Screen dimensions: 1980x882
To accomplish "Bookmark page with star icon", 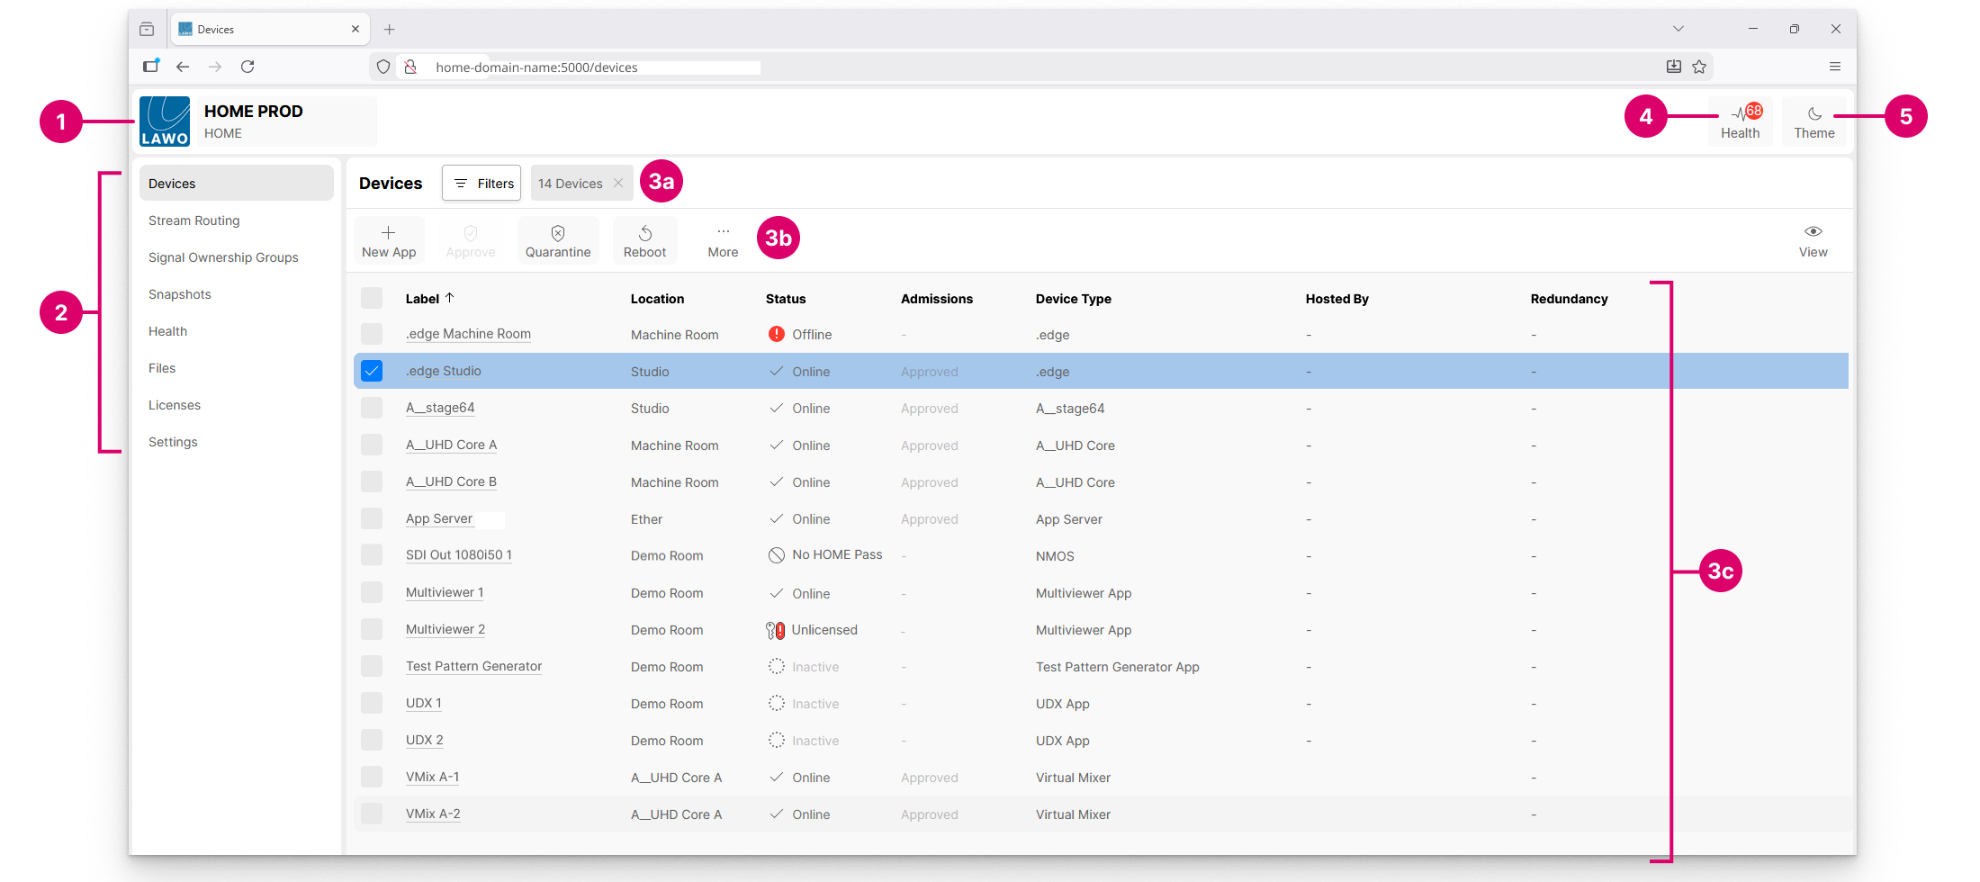I will point(1699,67).
